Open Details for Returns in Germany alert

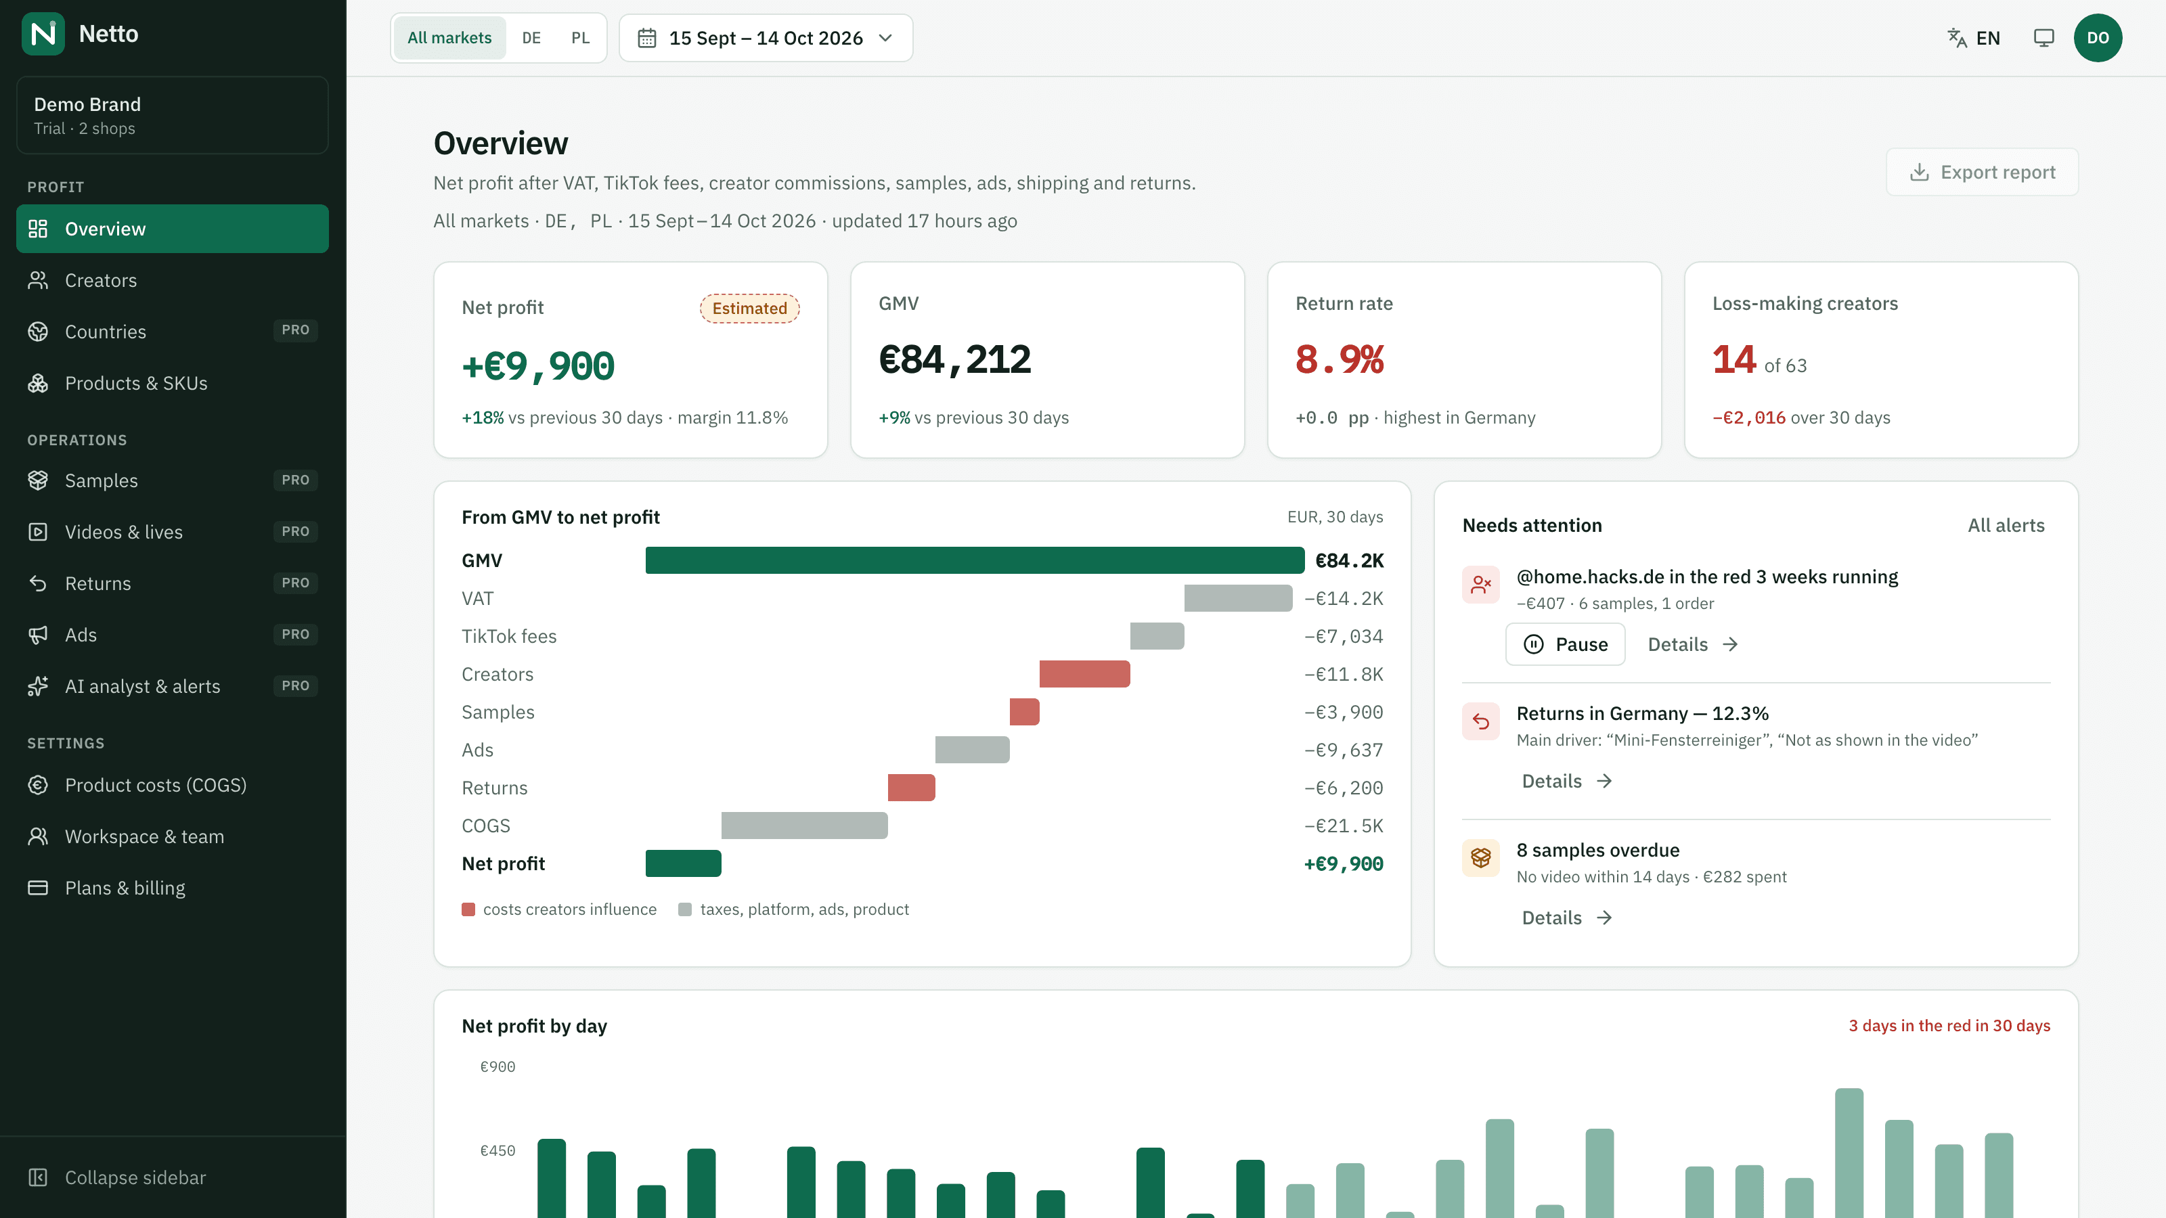click(x=1566, y=781)
